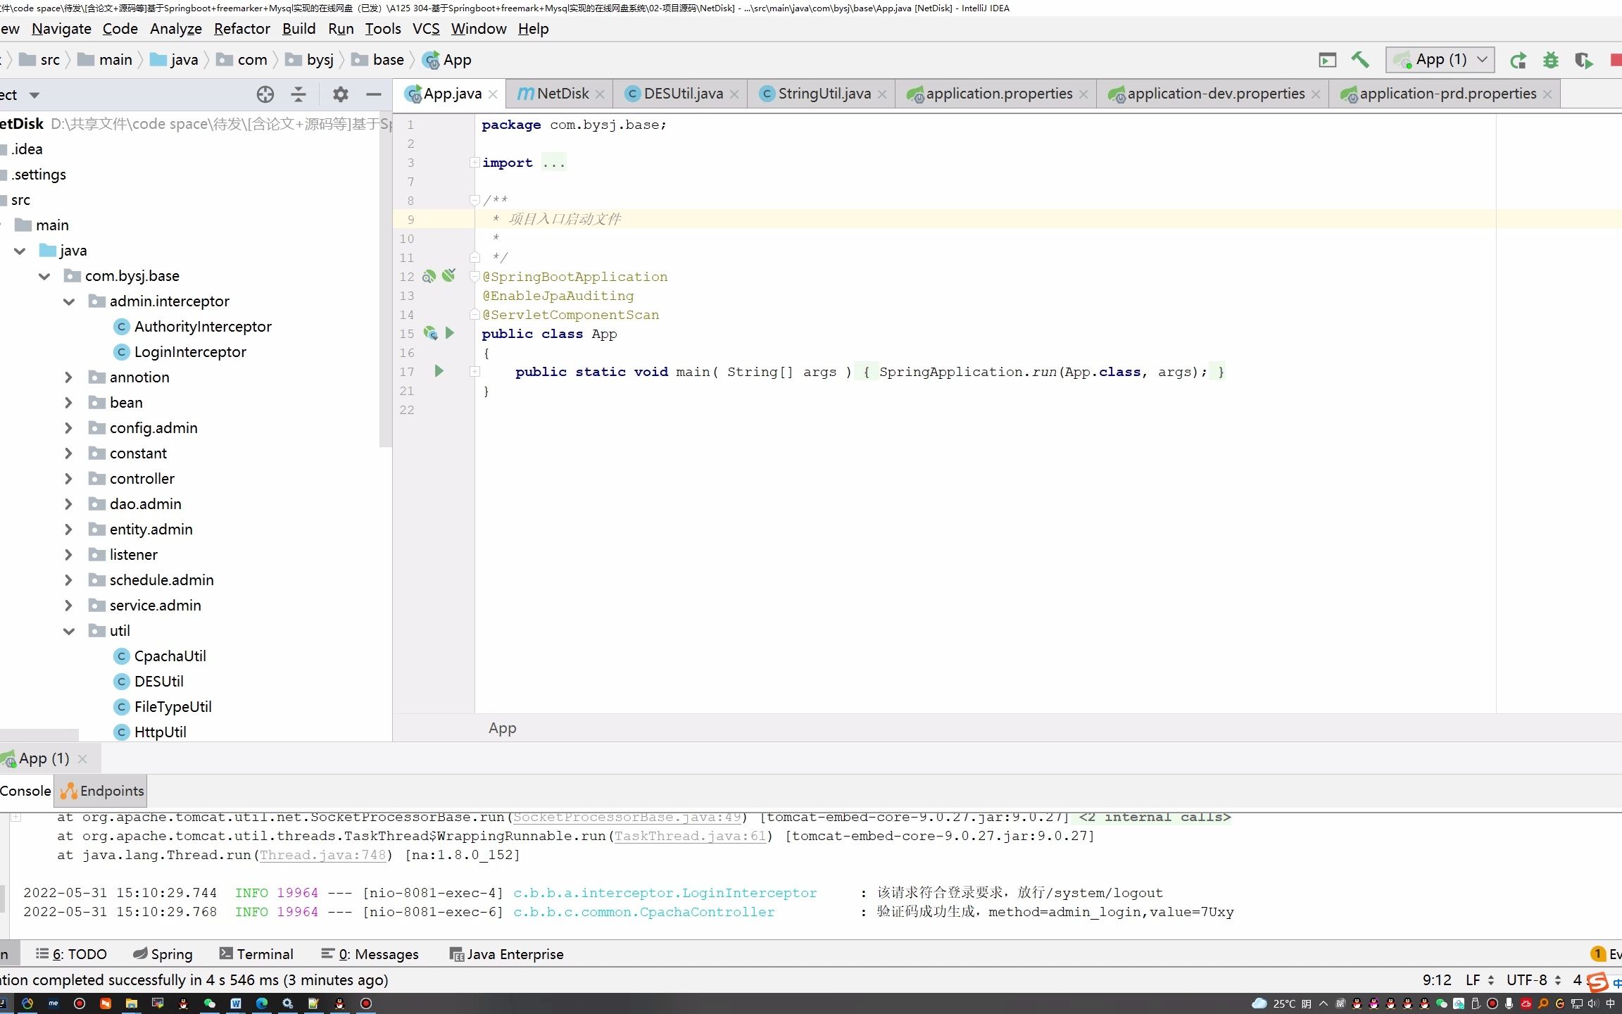1622x1014 pixels.
Task: Collapse the util package node
Action: [x=69, y=630]
